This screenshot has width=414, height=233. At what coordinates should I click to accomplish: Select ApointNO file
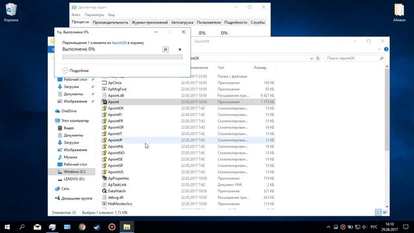116,153
